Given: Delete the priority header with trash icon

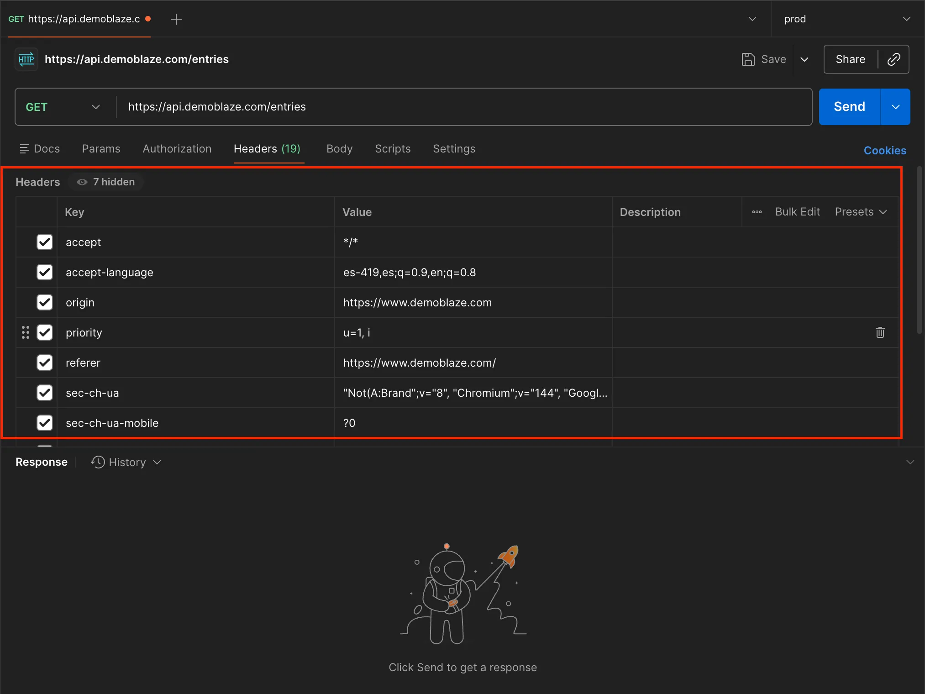Looking at the screenshot, I should pyautogui.click(x=880, y=332).
